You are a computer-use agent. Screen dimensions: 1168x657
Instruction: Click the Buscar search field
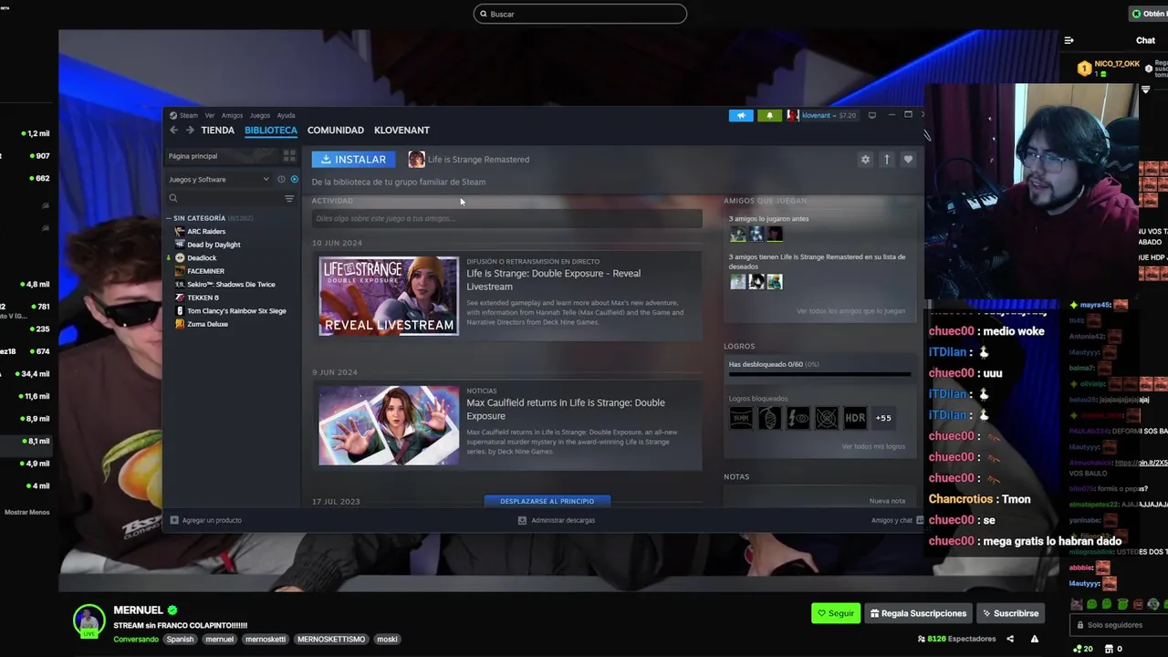pos(580,14)
